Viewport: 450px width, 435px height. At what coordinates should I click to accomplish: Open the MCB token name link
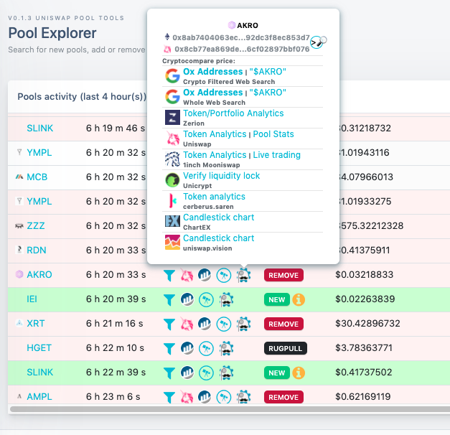tap(37, 177)
